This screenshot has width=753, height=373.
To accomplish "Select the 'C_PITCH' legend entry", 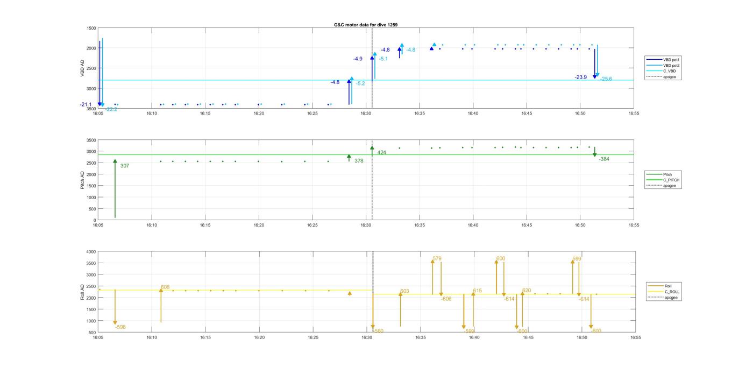I will [x=663, y=180].
